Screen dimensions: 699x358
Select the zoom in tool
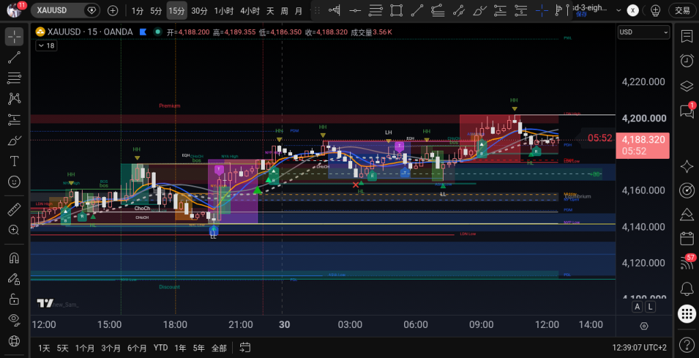pyautogui.click(x=14, y=230)
